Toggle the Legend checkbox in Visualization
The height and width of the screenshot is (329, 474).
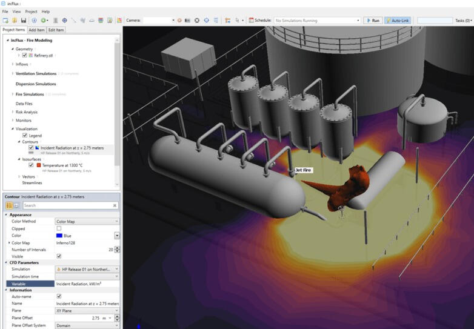[x=24, y=135]
